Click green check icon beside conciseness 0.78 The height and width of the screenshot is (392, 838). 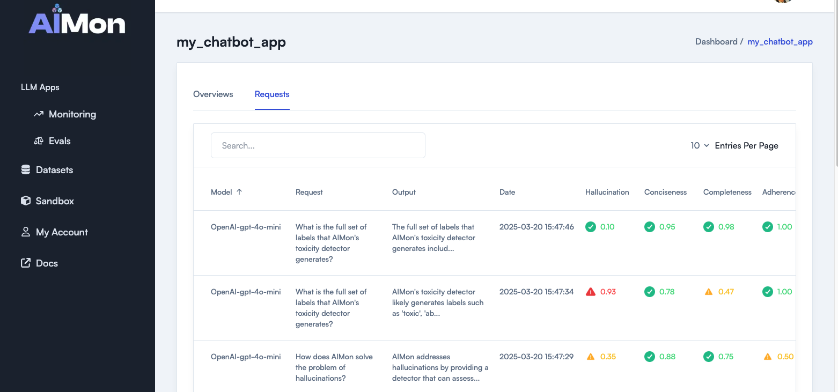(x=650, y=292)
